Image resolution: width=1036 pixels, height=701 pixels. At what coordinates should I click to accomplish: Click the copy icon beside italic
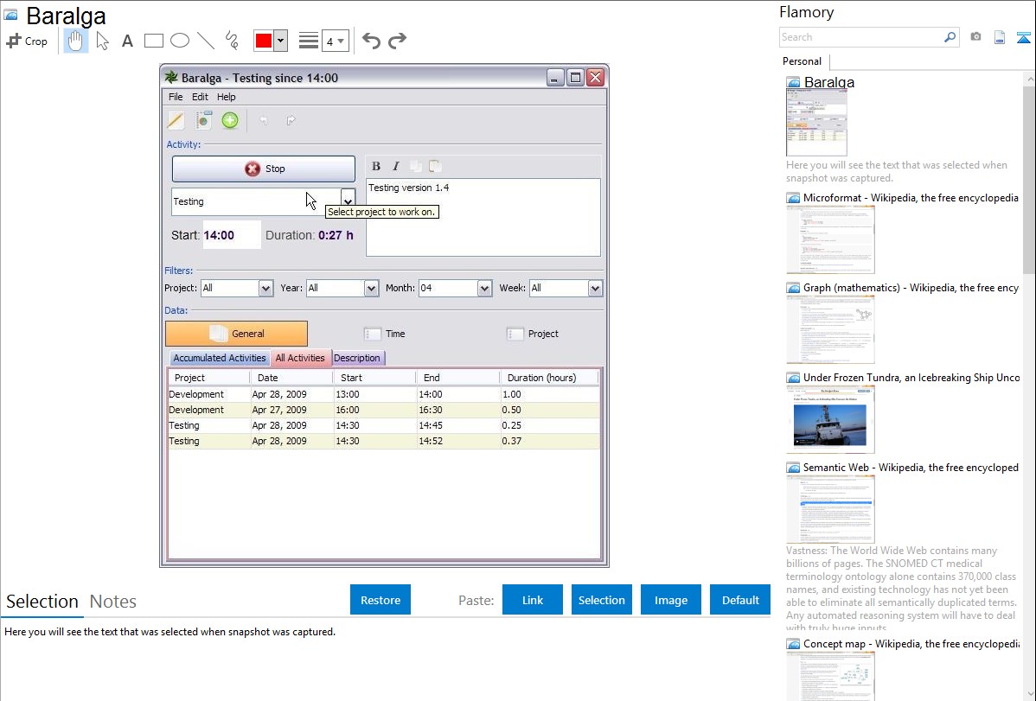pos(416,166)
